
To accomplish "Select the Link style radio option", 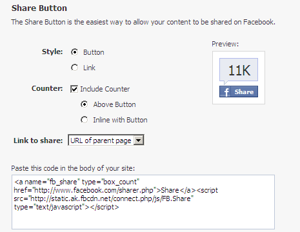I will point(74,68).
